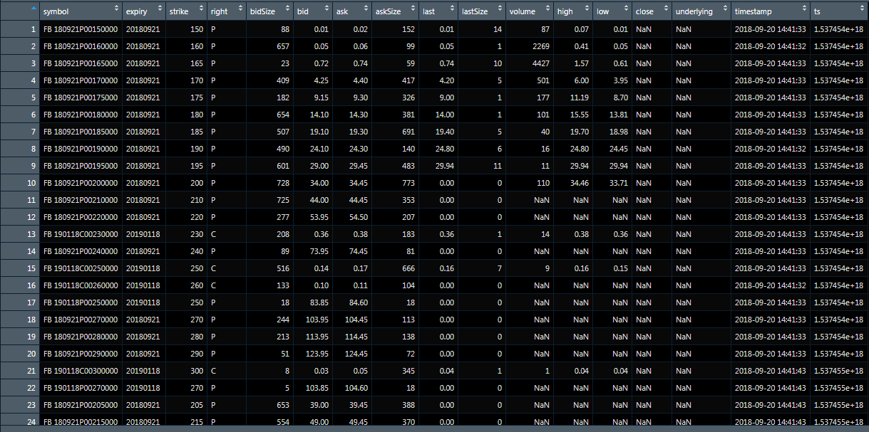Click the timestamp column header

770,12
